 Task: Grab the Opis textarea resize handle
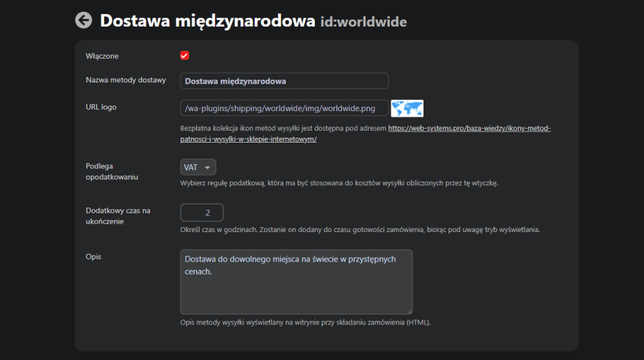[x=409, y=311]
